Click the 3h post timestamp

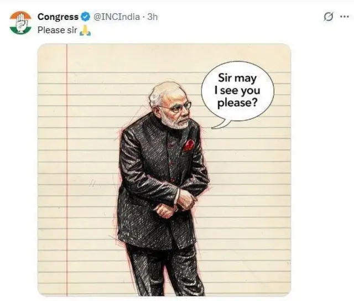coord(152,17)
